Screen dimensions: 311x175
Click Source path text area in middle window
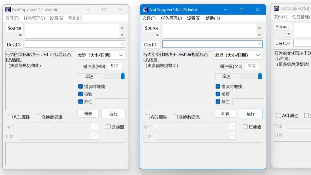pyautogui.click(x=209, y=31)
